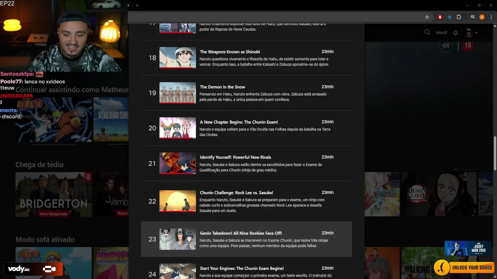This screenshot has width=497, height=279.
Task: Select 'Chunin Challenge: Rock Lee vs. Sasuke!'
Action: pos(236,193)
